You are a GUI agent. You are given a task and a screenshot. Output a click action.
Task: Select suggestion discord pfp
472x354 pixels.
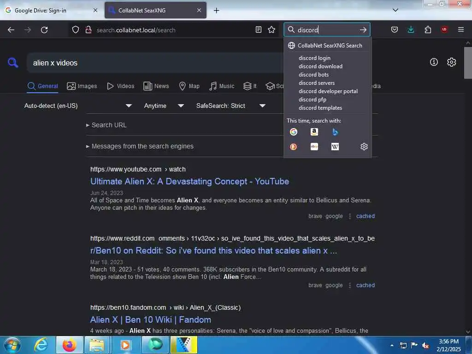[x=312, y=100]
